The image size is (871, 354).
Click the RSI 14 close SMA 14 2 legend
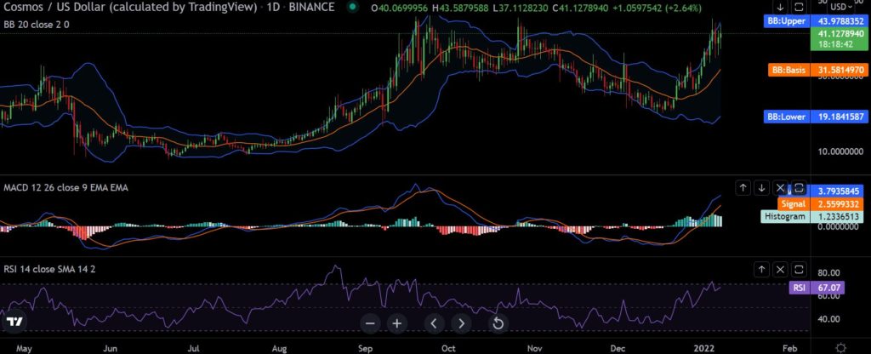(x=50, y=270)
